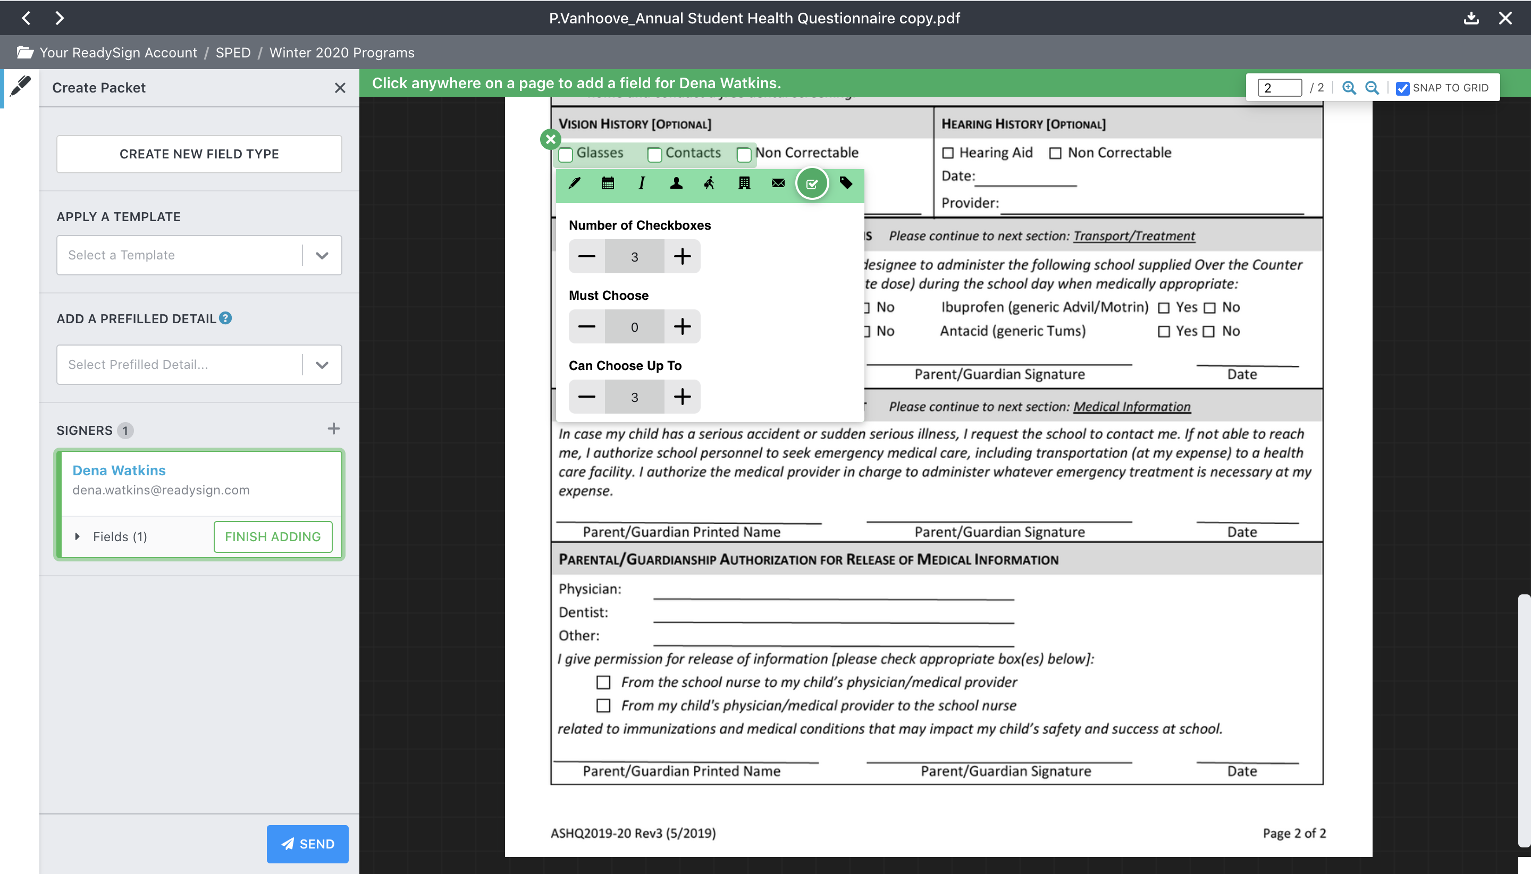
Task: Open the Select a Template dropdown
Action: tap(199, 255)
